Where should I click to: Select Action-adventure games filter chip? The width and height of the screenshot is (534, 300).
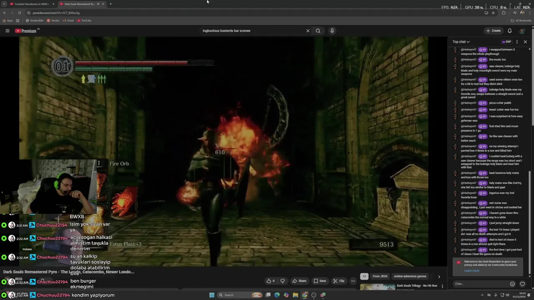click(410, 276)
